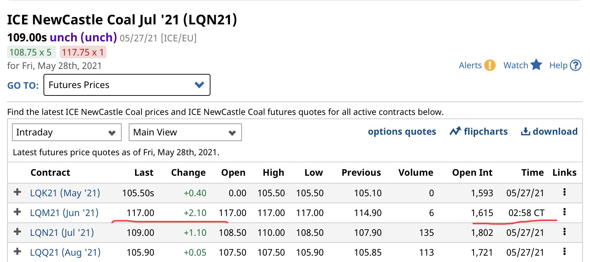Open the Intraday timeframe dropdown
The image size is (590, 262).
[67, 132]
